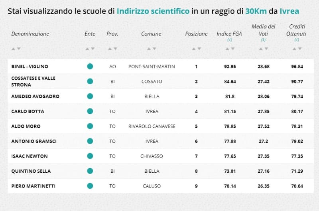The height and width of the screenshot is (211, 319).
Task: Click teal Ente dot for Isaac Newton
Action: pyautogui.click(x=90, y=156)
